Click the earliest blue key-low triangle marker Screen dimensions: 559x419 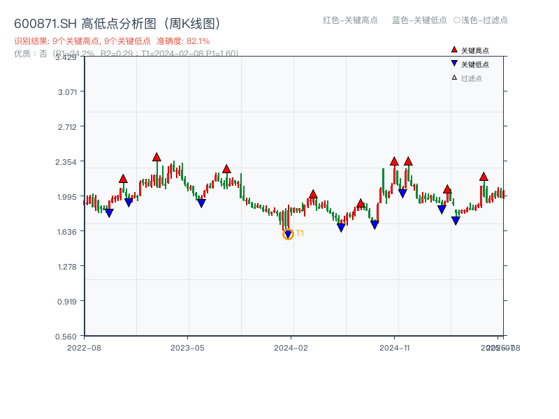click(x=109, y=213)
